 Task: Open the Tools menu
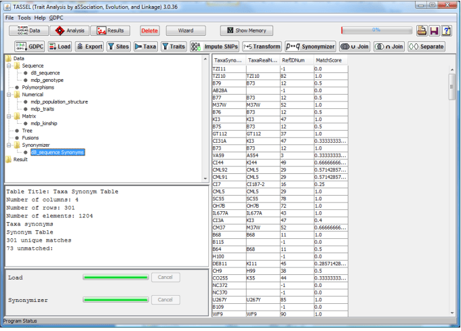coord(24,18)
